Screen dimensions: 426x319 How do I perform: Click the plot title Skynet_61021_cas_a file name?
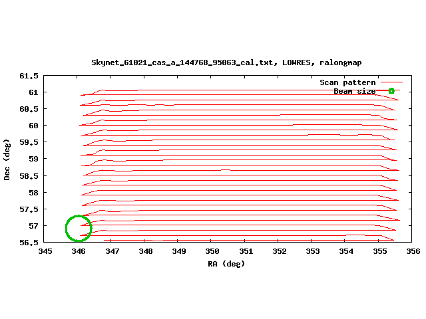pyautogui.click(x=182, y=62)
